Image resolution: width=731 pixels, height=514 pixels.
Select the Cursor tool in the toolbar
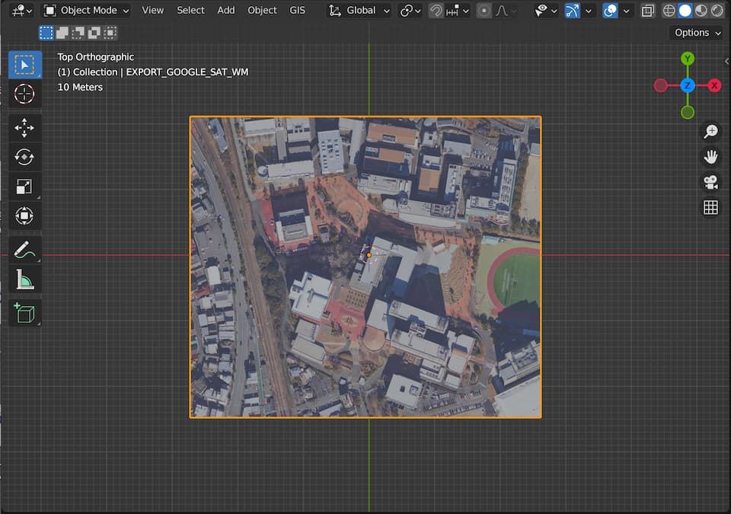pos(24,94)
